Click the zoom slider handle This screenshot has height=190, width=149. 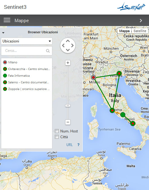[x=68, y=105]
